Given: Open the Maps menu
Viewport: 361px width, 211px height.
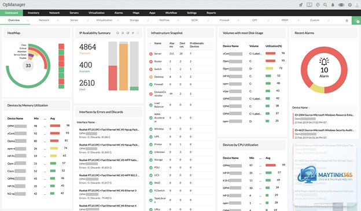Looking at the screenshot, I should click(x=136, y=13).
